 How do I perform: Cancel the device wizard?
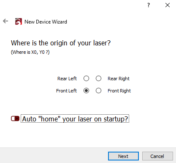point(157,156)
